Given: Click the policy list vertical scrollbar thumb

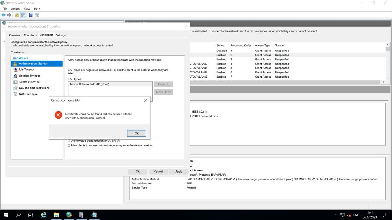Looking at the screenshot, I should point(388,49).
